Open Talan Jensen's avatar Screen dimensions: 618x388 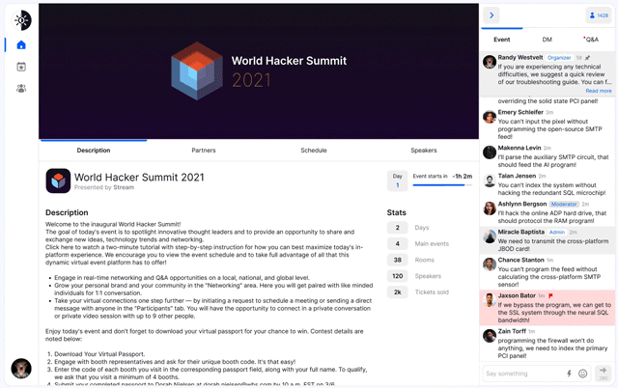[x=490, y=180]
